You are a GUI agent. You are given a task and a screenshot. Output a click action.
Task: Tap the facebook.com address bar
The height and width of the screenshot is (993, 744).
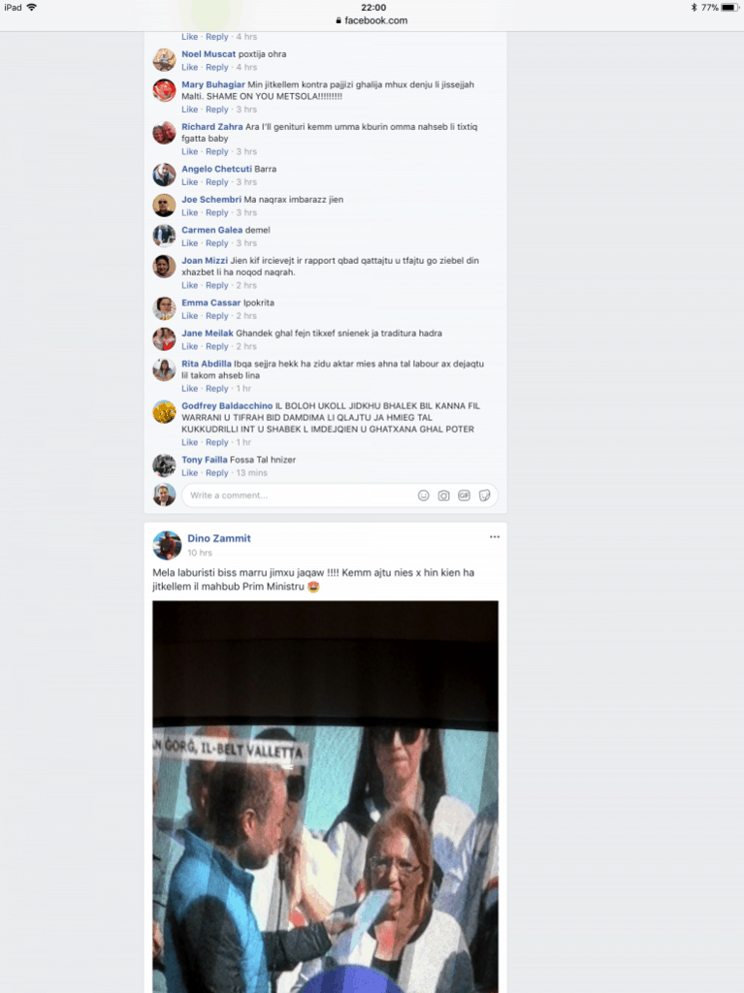point(372,20)
